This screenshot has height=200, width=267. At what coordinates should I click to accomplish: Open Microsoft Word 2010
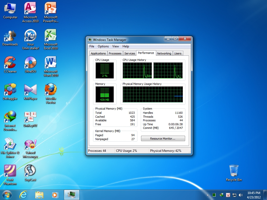click(50, 63)
